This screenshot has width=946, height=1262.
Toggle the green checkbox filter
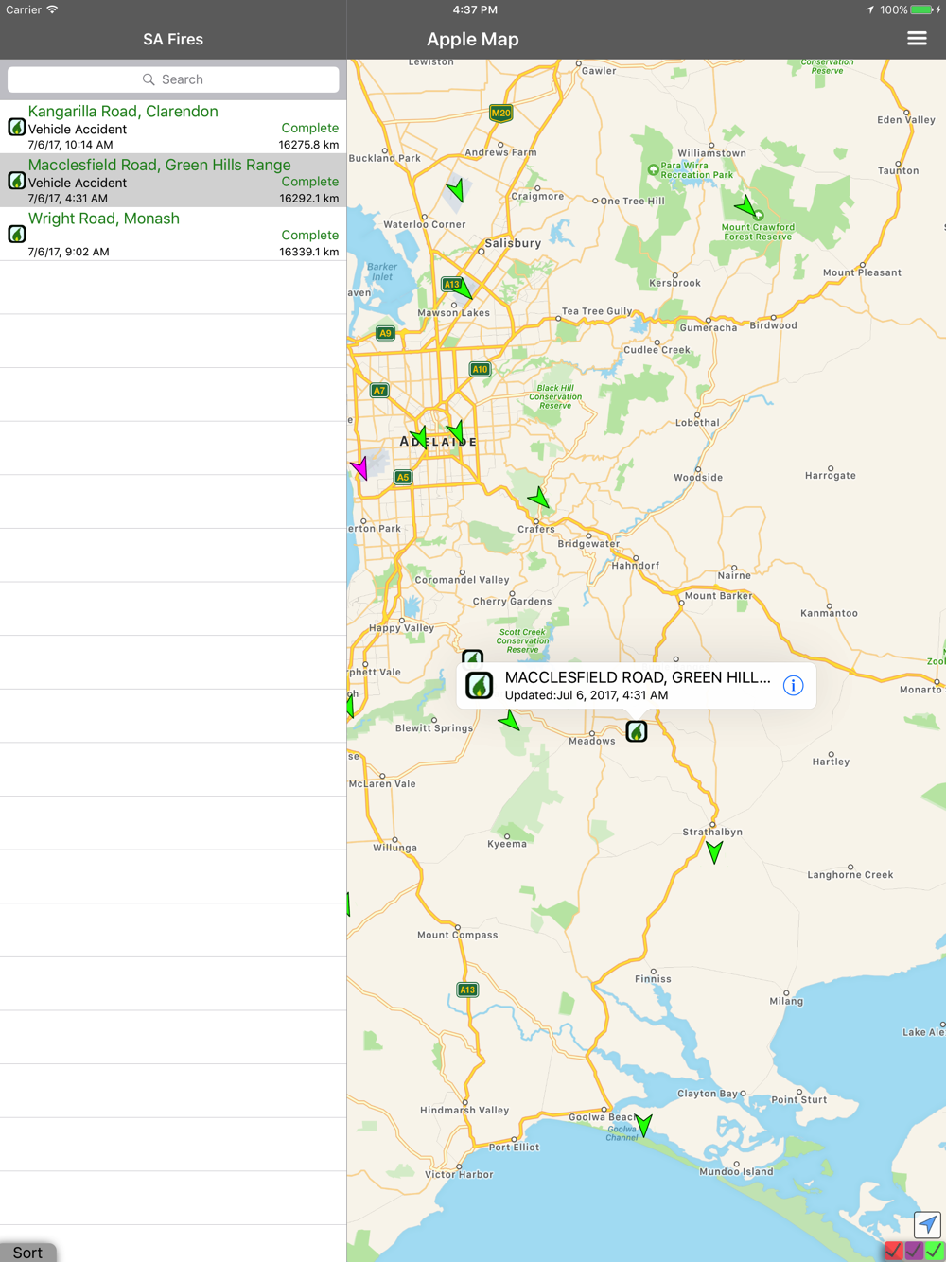[935, 1252]
